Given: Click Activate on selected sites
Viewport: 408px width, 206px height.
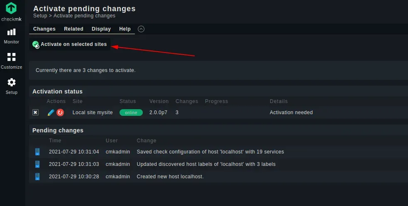Looking at the screenshot, I should pos(70,44).
